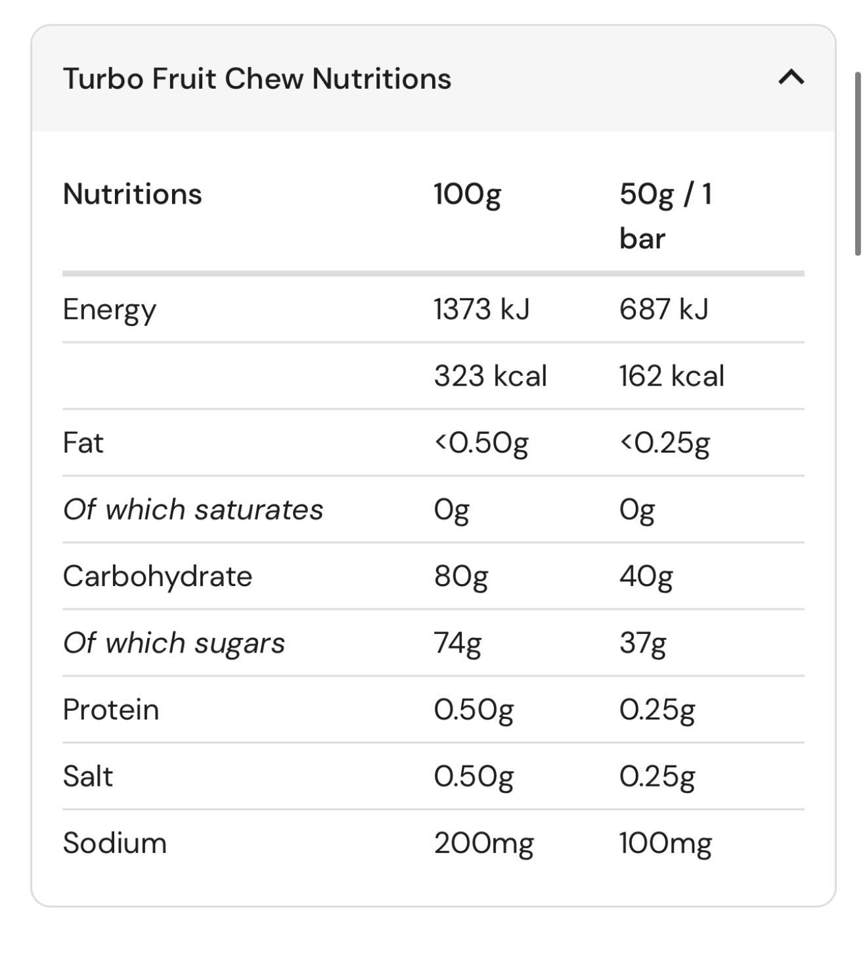Click the Of which sugars label

coord(173,643)
